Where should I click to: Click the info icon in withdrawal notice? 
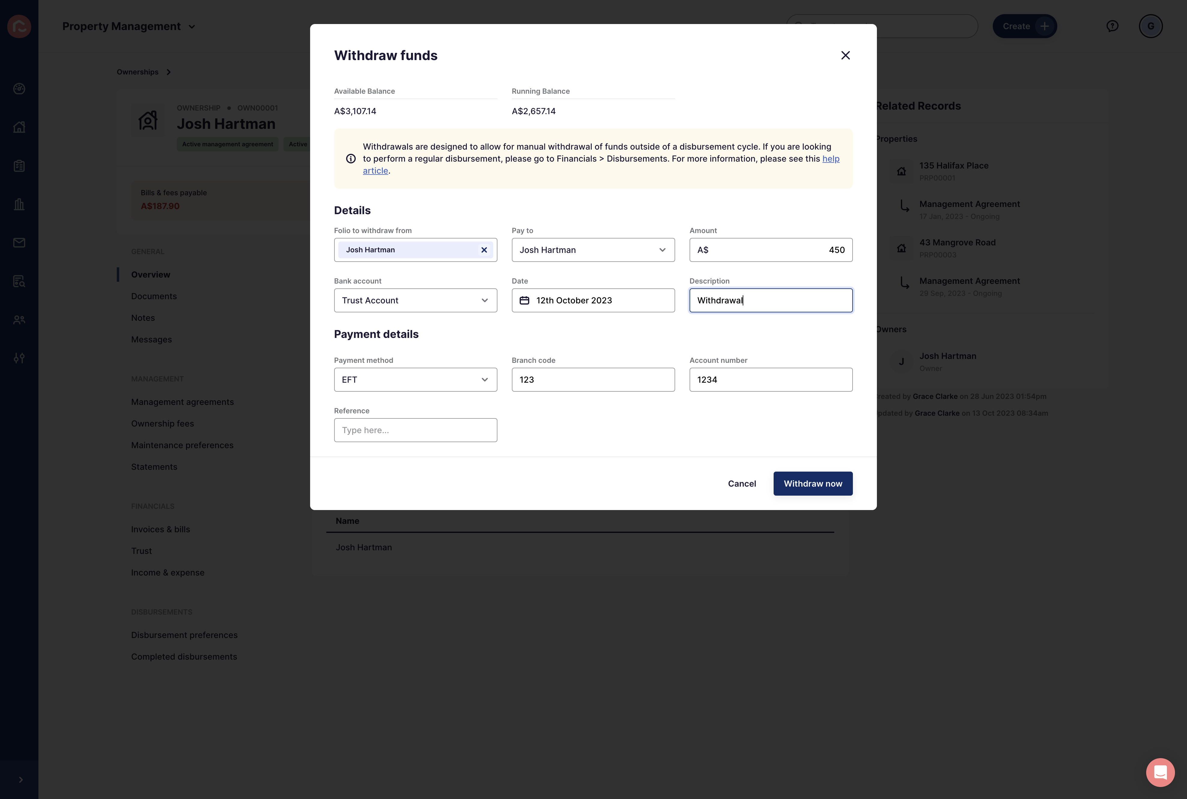351,159
